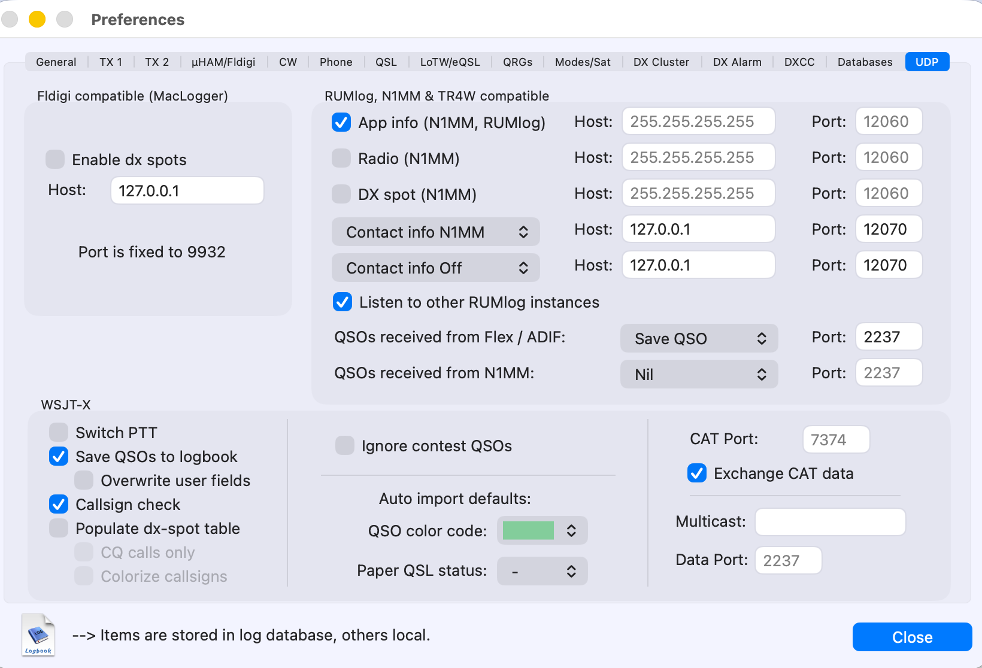Viewport: 982px width, 668px height.
Task: Enable dx spots for Fldigi
Action: 55,160
